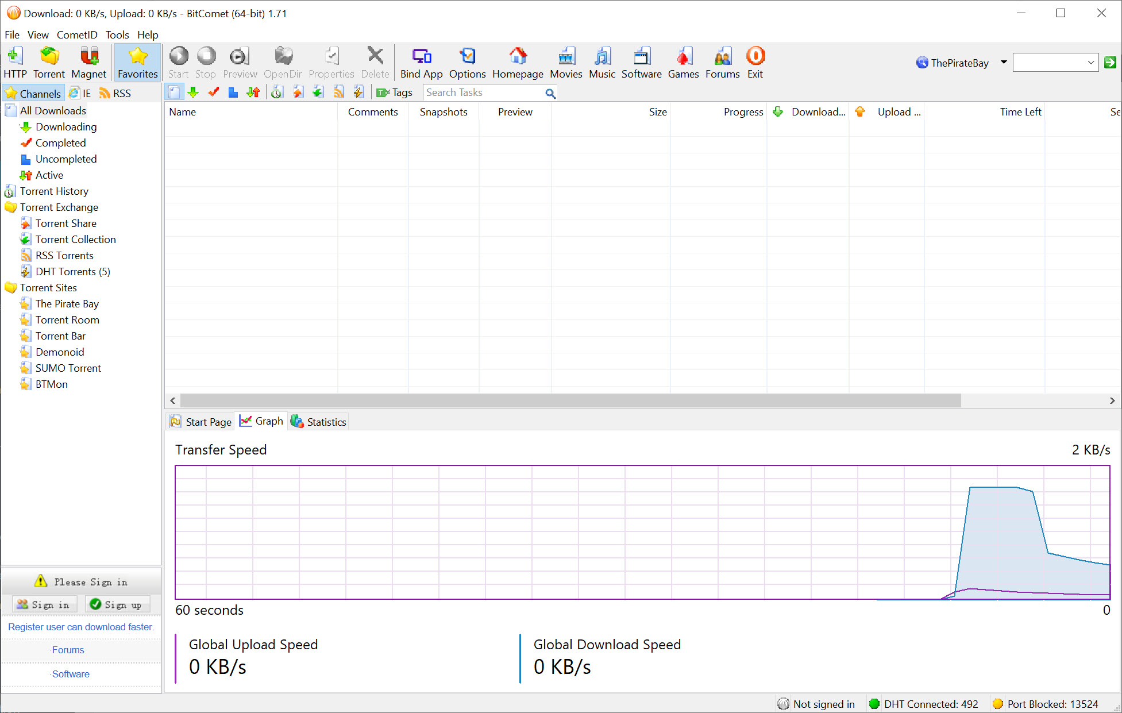This screenshot has height=713, width=1122.
Task: Toggle the completed tasks filter checkmark
Action: [214, 93]
